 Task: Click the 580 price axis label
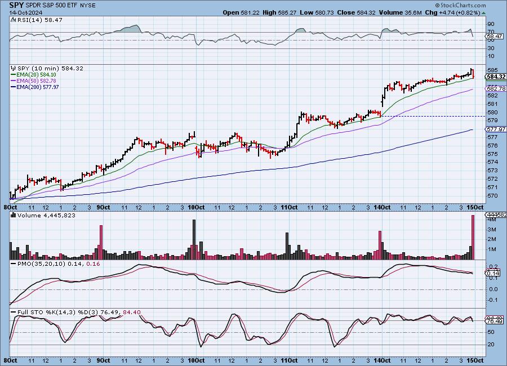tap(492, 112)
